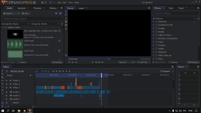Image resolution: width=201 pixels, height=113 pixels.
Task: Open the File menu
Action: [59, 3]
